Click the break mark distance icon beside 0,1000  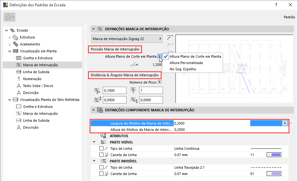point(97,91)
